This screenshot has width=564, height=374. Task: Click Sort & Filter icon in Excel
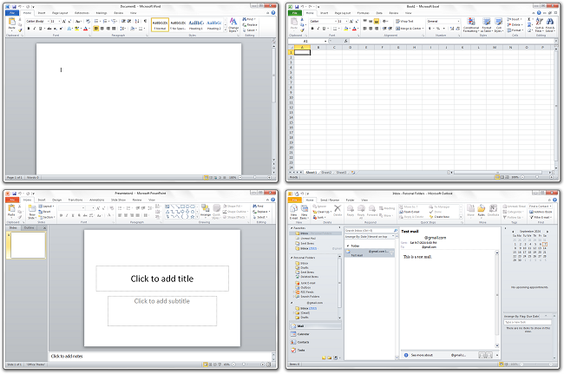540,24
